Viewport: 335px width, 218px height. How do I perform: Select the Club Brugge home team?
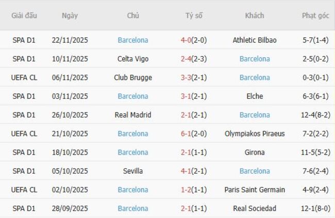pyautogui.click(x=132, y=78)
